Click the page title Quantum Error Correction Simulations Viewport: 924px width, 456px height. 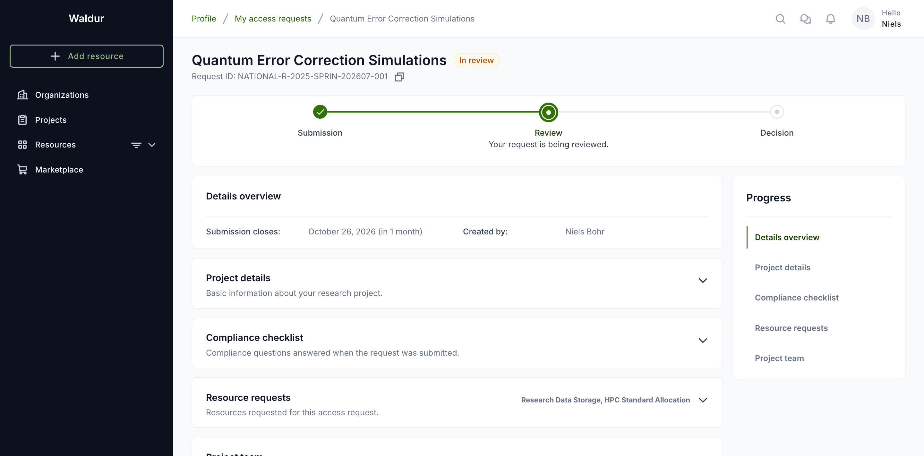click(x=319, y=60)
